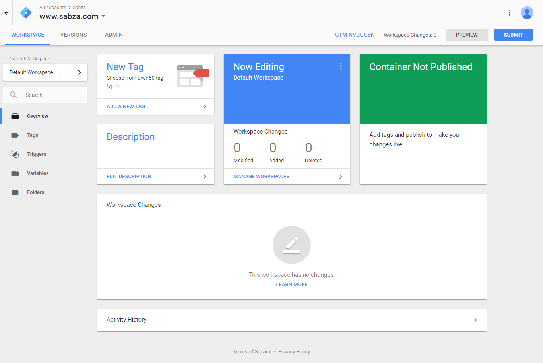
Task: Click the Activity History label
Action: point(126,320)
